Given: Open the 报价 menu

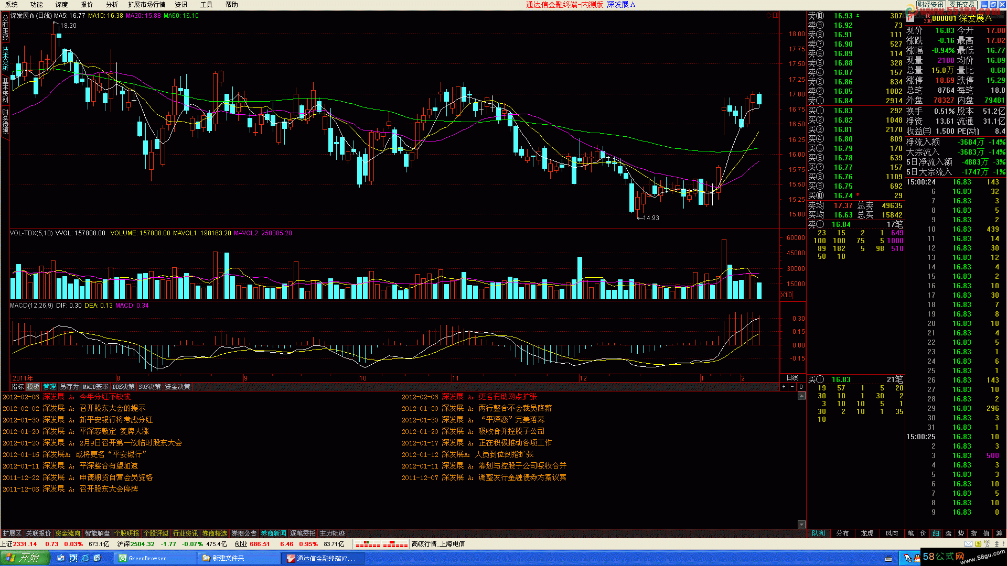Looking at the screenshot, I should point(87,4).
